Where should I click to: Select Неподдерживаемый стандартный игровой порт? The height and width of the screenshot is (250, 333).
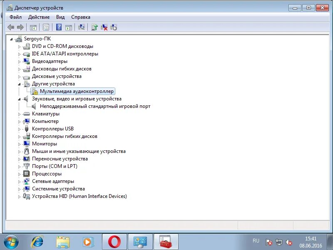coord(95,106)
